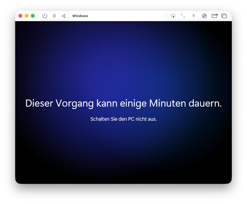The height and width of the screenshot is (204, 247).
Task: Pause the running Windows virtual machine
Action: point(54,16)
